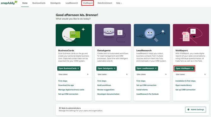
Task: Open First steps link in LeadResearch card
Action: point(141,81)
